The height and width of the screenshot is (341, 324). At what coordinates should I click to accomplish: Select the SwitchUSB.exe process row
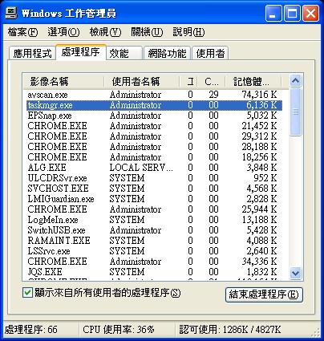154,230
